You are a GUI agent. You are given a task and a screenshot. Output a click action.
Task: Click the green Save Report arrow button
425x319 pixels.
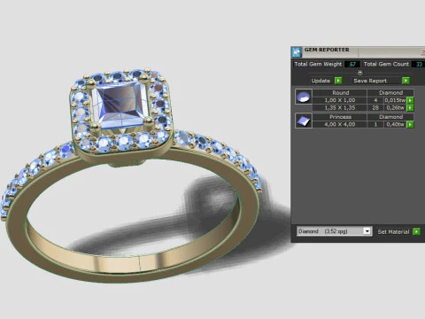(406, 81)
